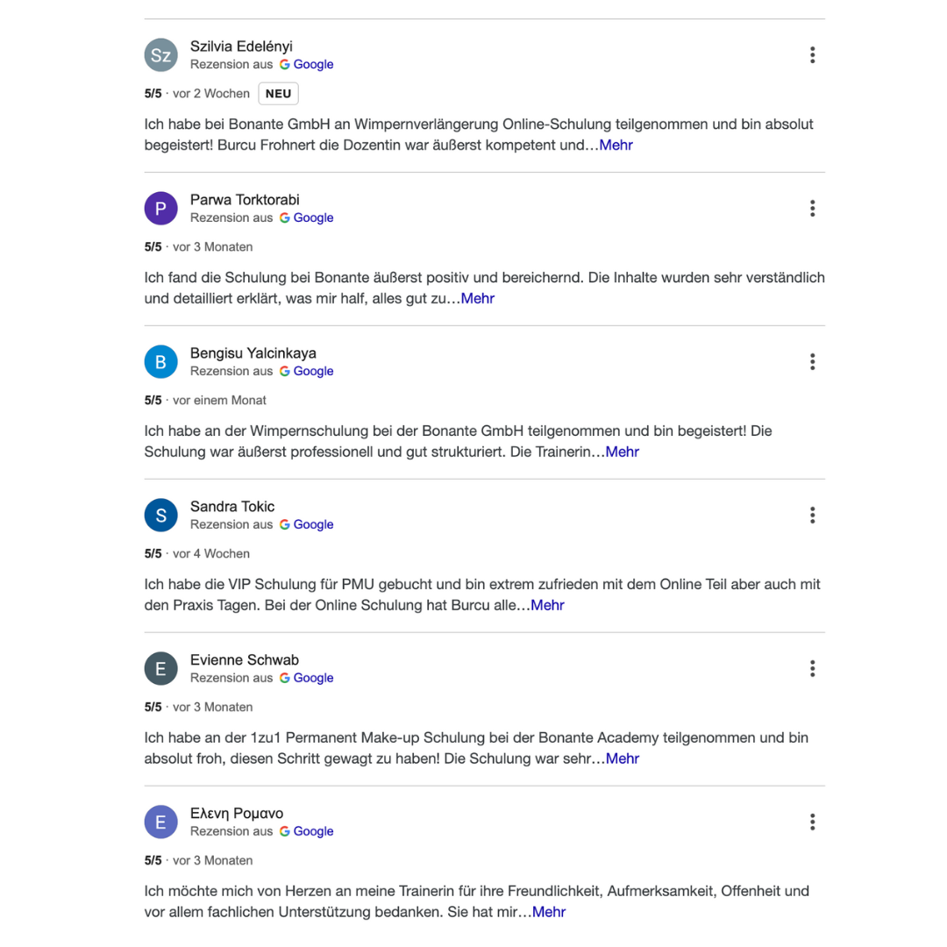This screenshot has width=947, height=947.
Task: Expand Parwa Torktorabi's review text via Mehr
Action: 478,299
